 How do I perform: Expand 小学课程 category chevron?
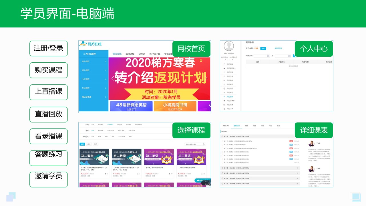(x=105, y=79)
